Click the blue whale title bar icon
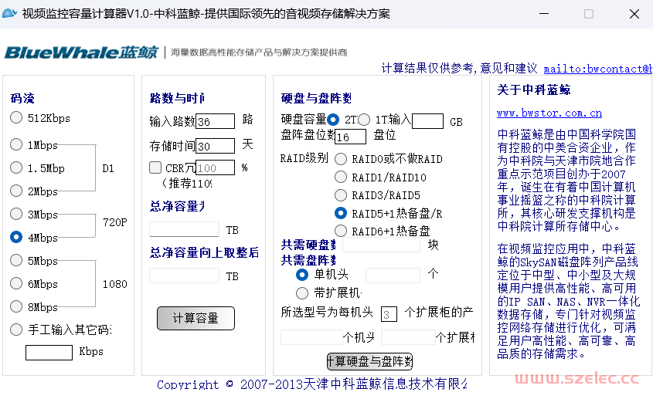This screenshot has width=653, height=399. coord(9,13)
